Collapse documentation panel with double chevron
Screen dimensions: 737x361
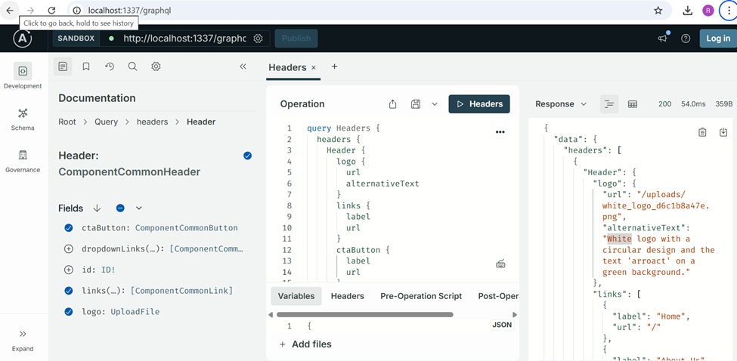(243, 66)
